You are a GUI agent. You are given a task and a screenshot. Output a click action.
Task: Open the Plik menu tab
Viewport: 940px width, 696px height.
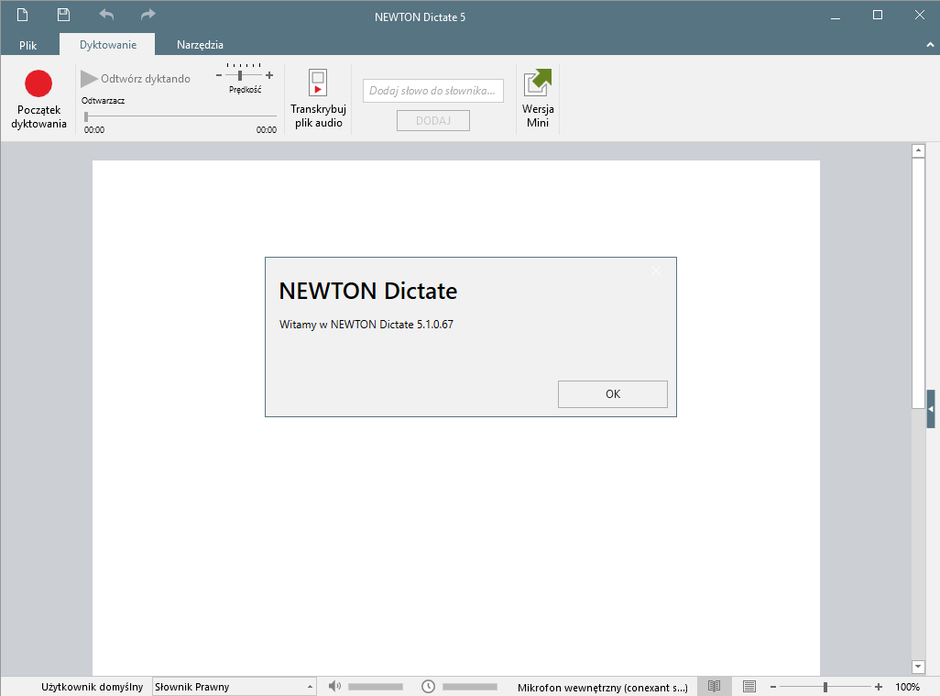[28, 44]
